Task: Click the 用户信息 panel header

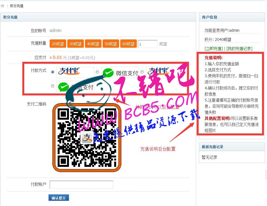Action: (x=232, y=17)
